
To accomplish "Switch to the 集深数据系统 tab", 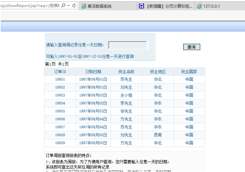I will [x=99, y=6].
